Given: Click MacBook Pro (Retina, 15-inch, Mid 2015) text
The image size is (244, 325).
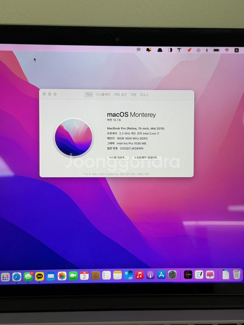Looking at the screenshot, I should click(x=135, y=128).
